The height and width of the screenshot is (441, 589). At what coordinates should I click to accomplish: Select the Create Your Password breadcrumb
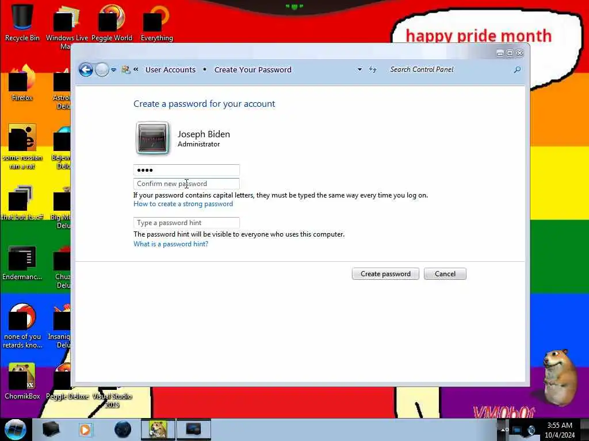[253, 69]
